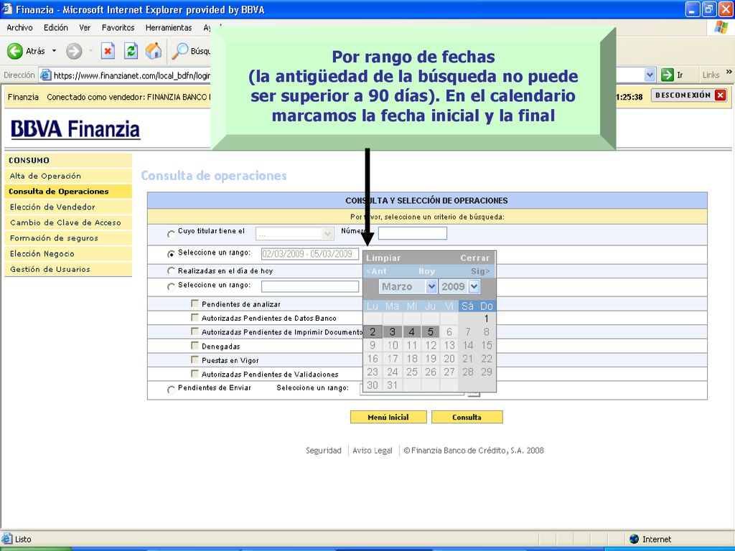Viewport: 735px width, 551px height.
Task: Click the Menú Inicial button
Action: (x=388, y=417)
